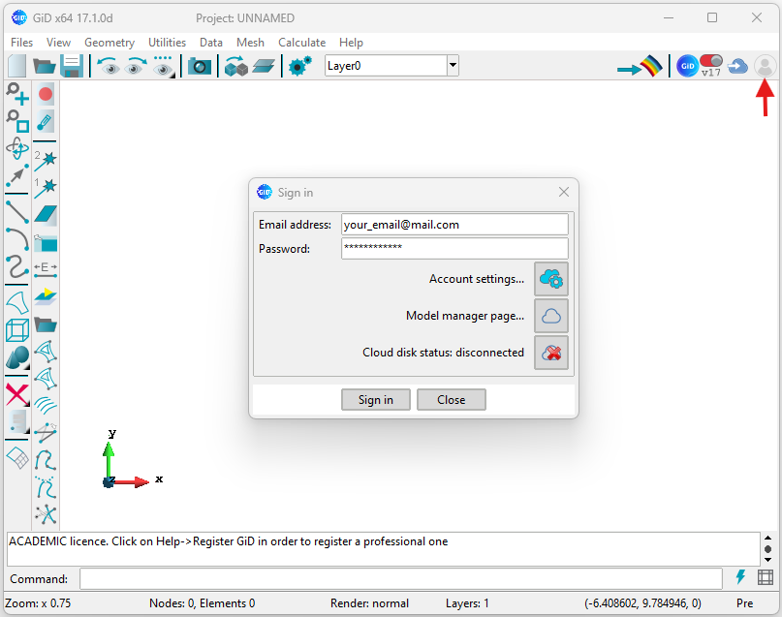This screenshot has width=782, height=617.
Task: Open the Mesh menu
Action: [250, 43]
